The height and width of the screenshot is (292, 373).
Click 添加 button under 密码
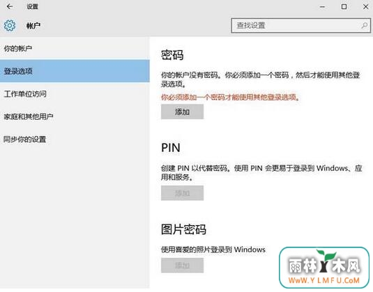(182, 112)
